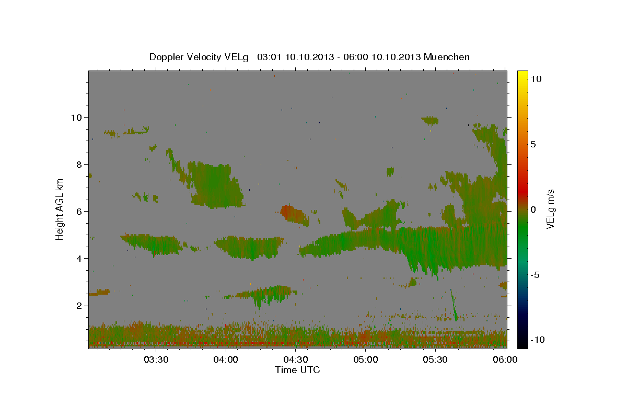Click the height tick label 8
The width and height of the screenshot is (627, 418).
click(x=79, y=165)
